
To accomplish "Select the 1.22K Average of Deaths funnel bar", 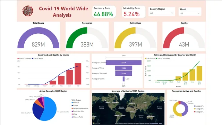I will 123,79.
